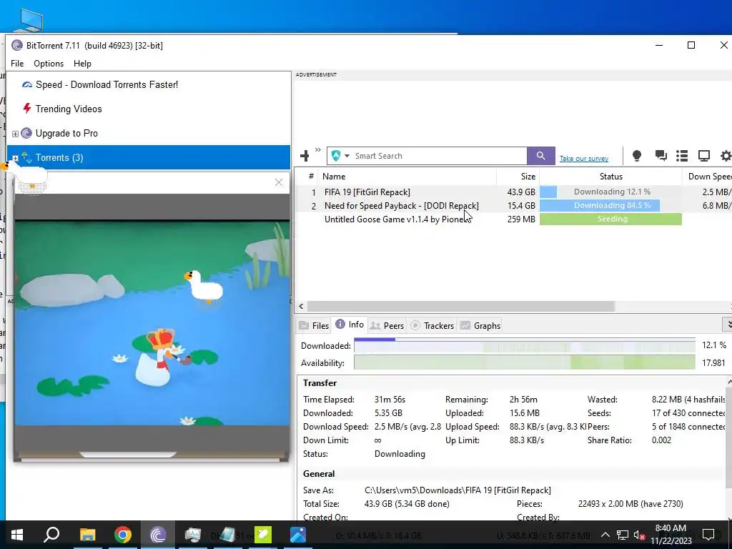
Task: Switch to the Graphs tab
Action: 480,325
